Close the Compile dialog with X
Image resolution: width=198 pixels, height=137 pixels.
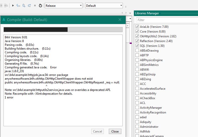[120, 20]
